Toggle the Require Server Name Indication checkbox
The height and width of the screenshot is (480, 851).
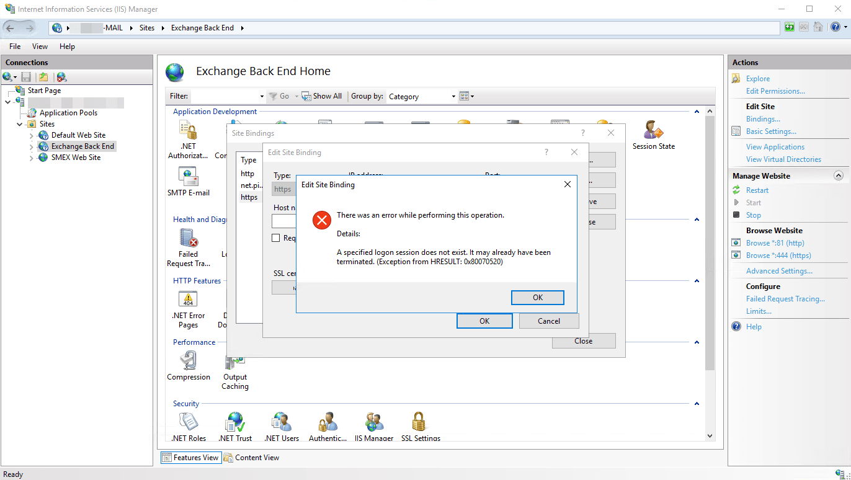tap(276, 238)
